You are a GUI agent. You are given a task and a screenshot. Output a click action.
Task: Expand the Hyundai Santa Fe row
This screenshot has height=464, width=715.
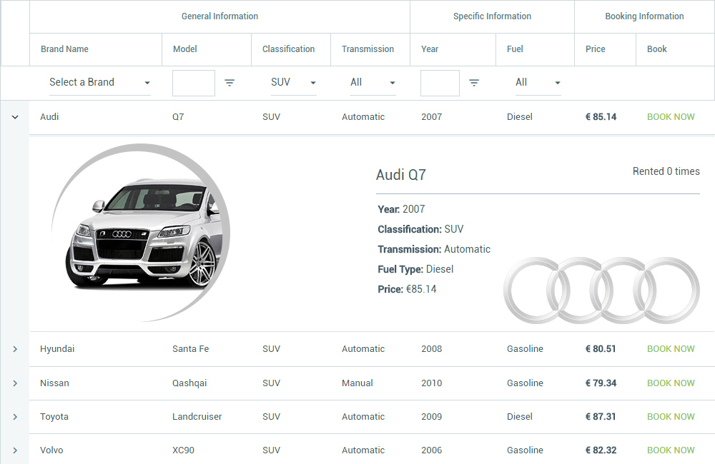pos(15,349)
